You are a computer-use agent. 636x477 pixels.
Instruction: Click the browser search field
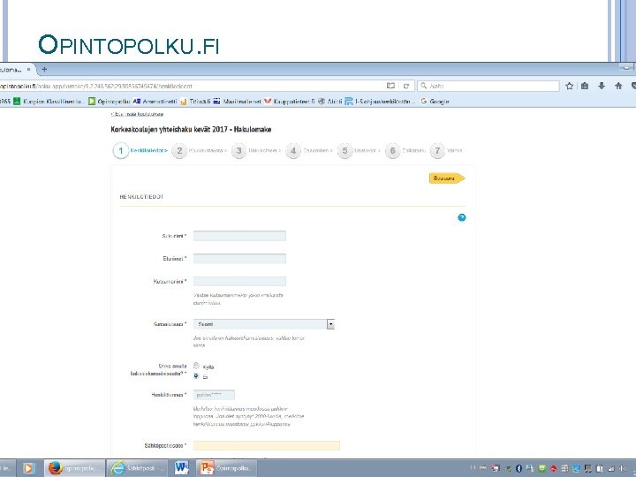[488, 86]
